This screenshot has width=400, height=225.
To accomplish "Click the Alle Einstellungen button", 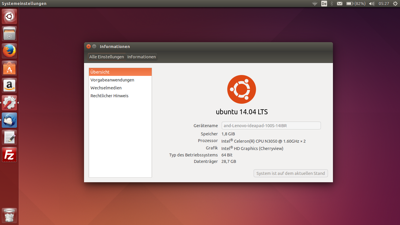I will click(107, 57).
